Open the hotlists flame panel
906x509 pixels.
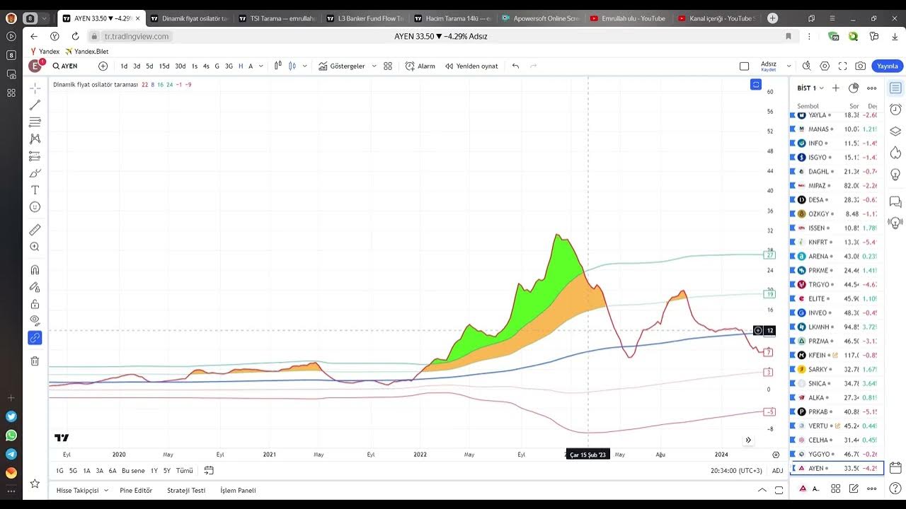tap(895, 152)
